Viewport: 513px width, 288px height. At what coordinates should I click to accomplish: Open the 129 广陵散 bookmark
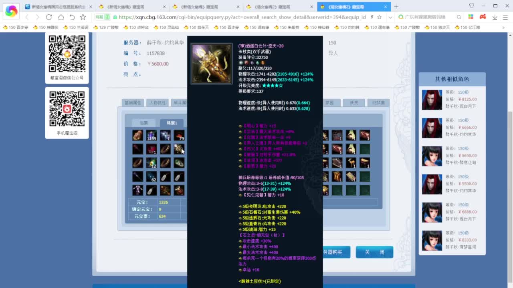pyautogui.click(x=106, y=27)
